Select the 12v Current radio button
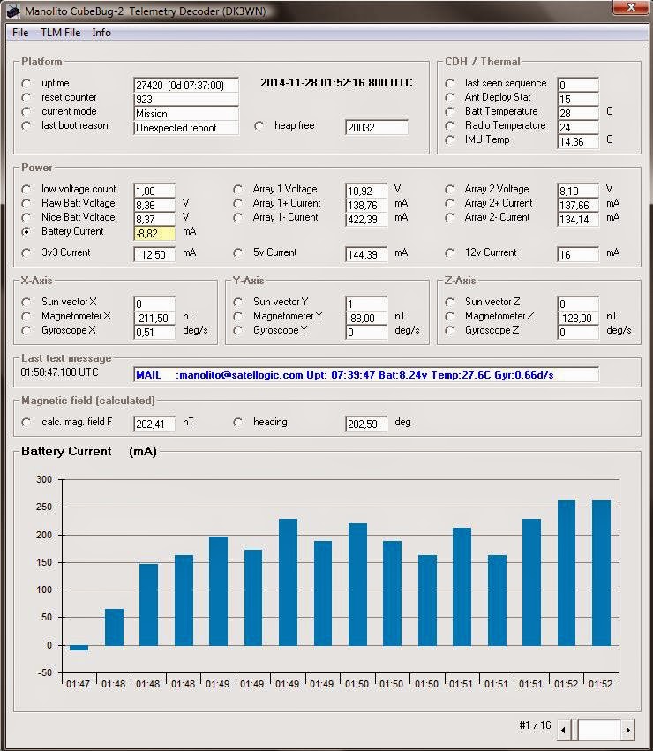Screen dimensions: 653x751 coord(449,253)
